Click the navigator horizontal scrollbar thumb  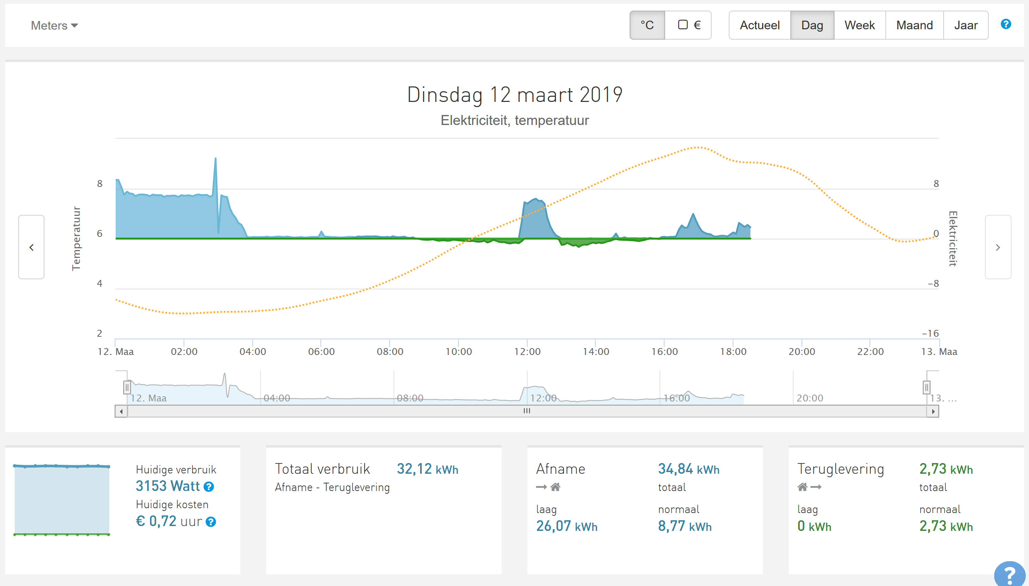pyautogui.click(x=526, y=411)
